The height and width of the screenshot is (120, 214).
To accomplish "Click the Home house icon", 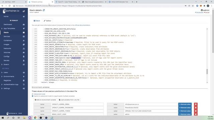I will pyautogui.click(x=24, y=16).
